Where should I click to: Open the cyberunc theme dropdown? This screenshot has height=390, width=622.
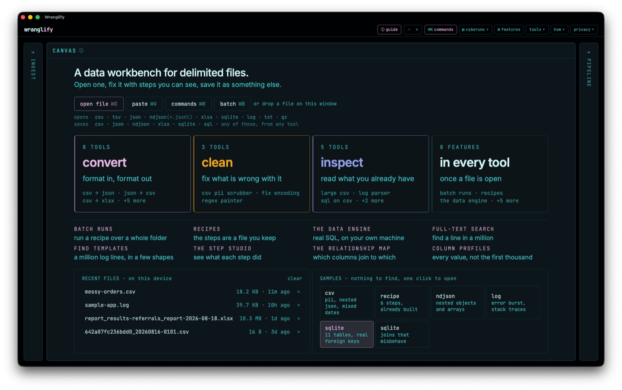(x=475, y=30)
